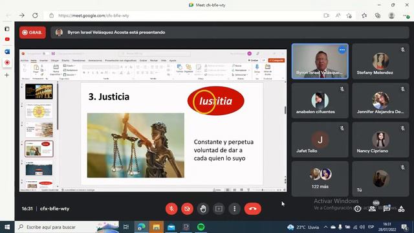Image resolution: width=414 pixels, height=233 pixels.
Task: Open Mail app from taskbar
Action: coord(171,227)
